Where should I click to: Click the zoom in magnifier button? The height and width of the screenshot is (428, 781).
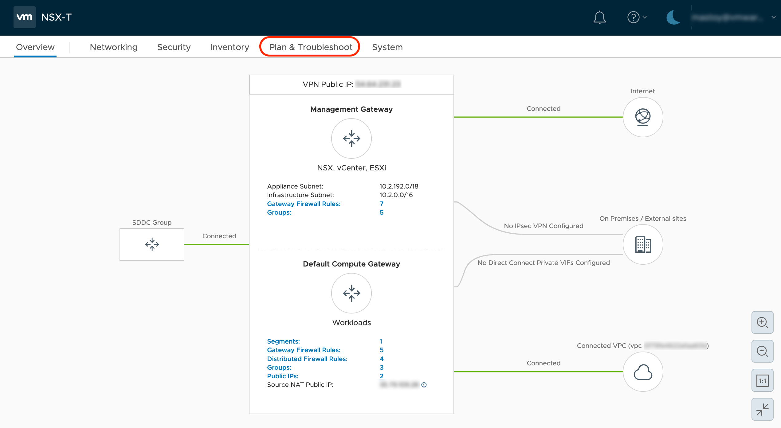[x=762, y=322]
